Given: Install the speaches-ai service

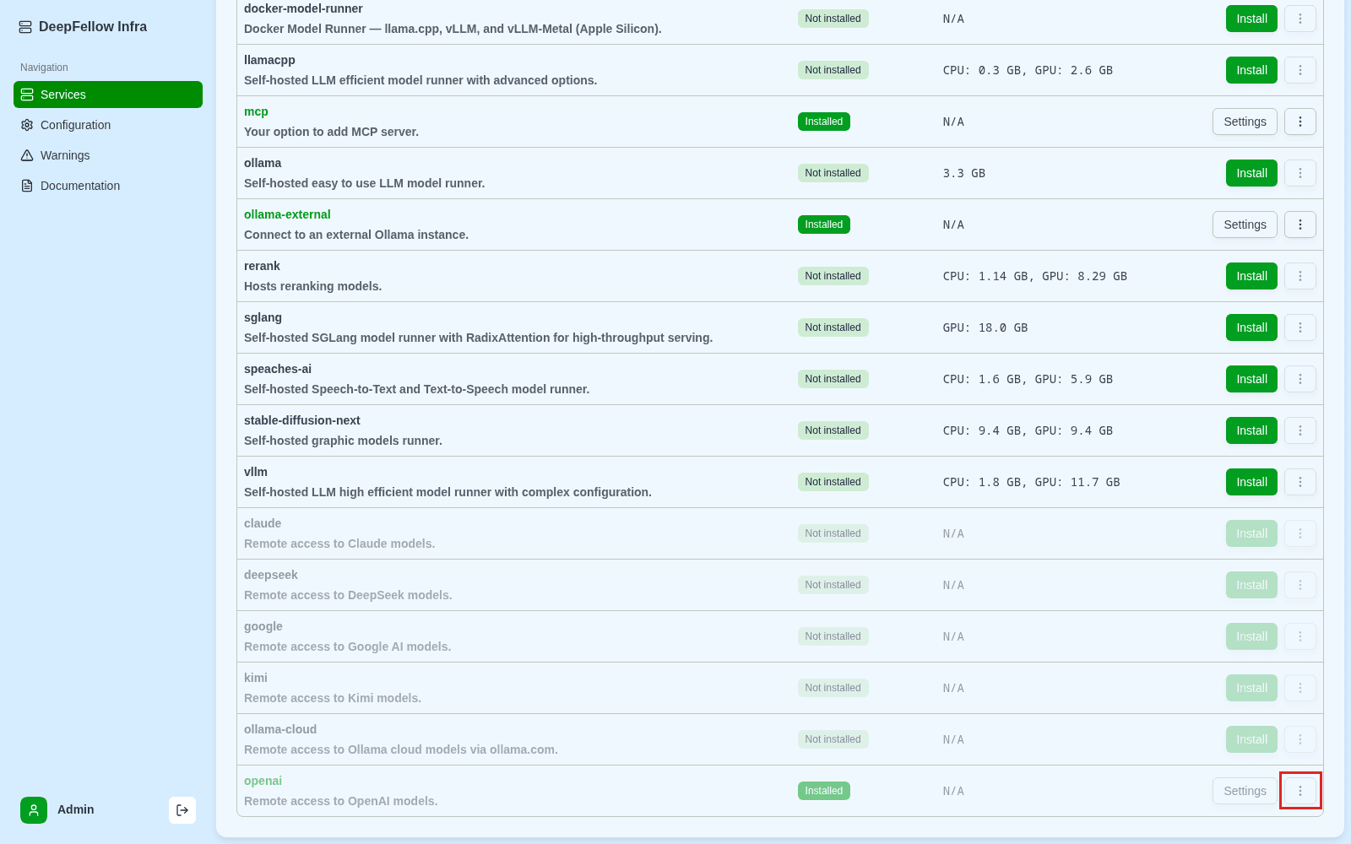Looking at the screenshot, I should click(1251, 379).
